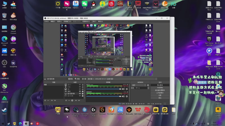
Task: Open Steam desktop shortcut
Action: click(x=4, y=111)
